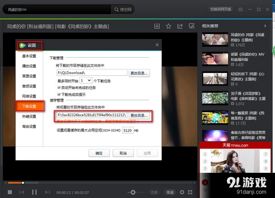Click the 5120 MB cache size field
This screenshot has height=198, width=275.
[x=128, y=130]
